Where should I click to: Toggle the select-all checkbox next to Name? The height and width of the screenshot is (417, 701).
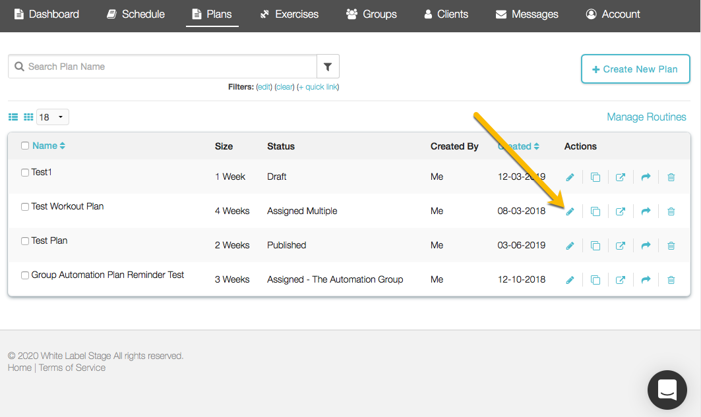point(25,146)
